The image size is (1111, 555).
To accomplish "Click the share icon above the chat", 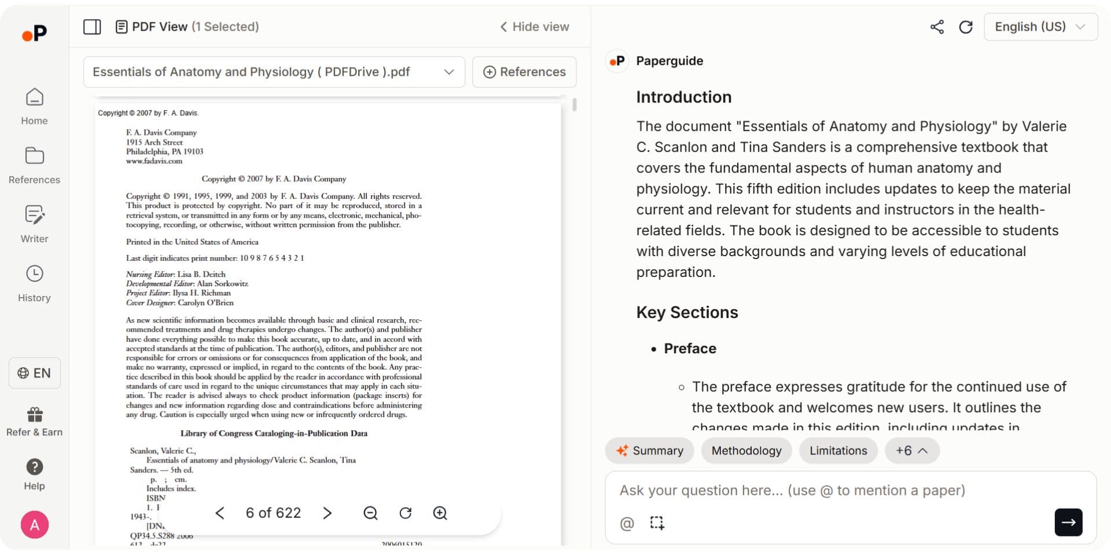I will coord(937,27).
